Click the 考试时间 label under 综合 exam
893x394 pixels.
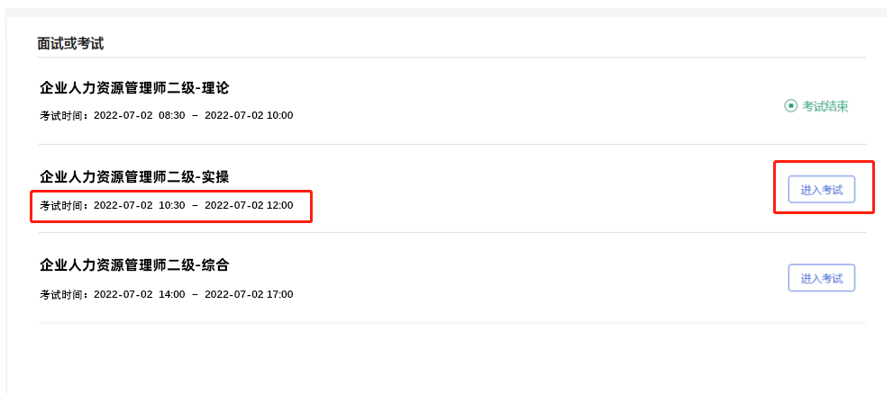(x=63, y=294)
